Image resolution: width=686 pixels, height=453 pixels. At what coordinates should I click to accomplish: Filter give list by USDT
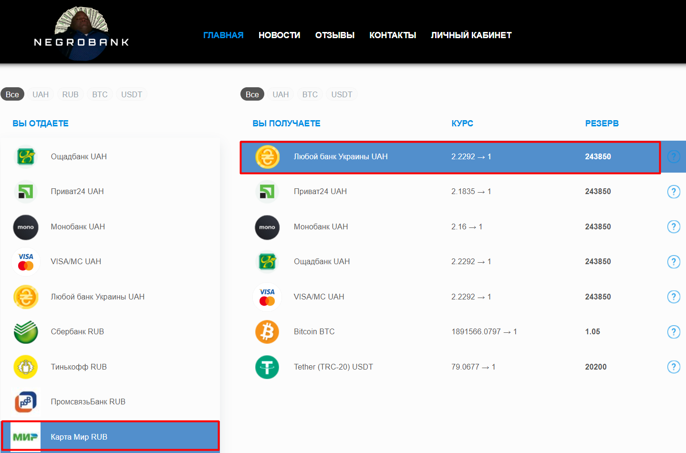(132, 94)
